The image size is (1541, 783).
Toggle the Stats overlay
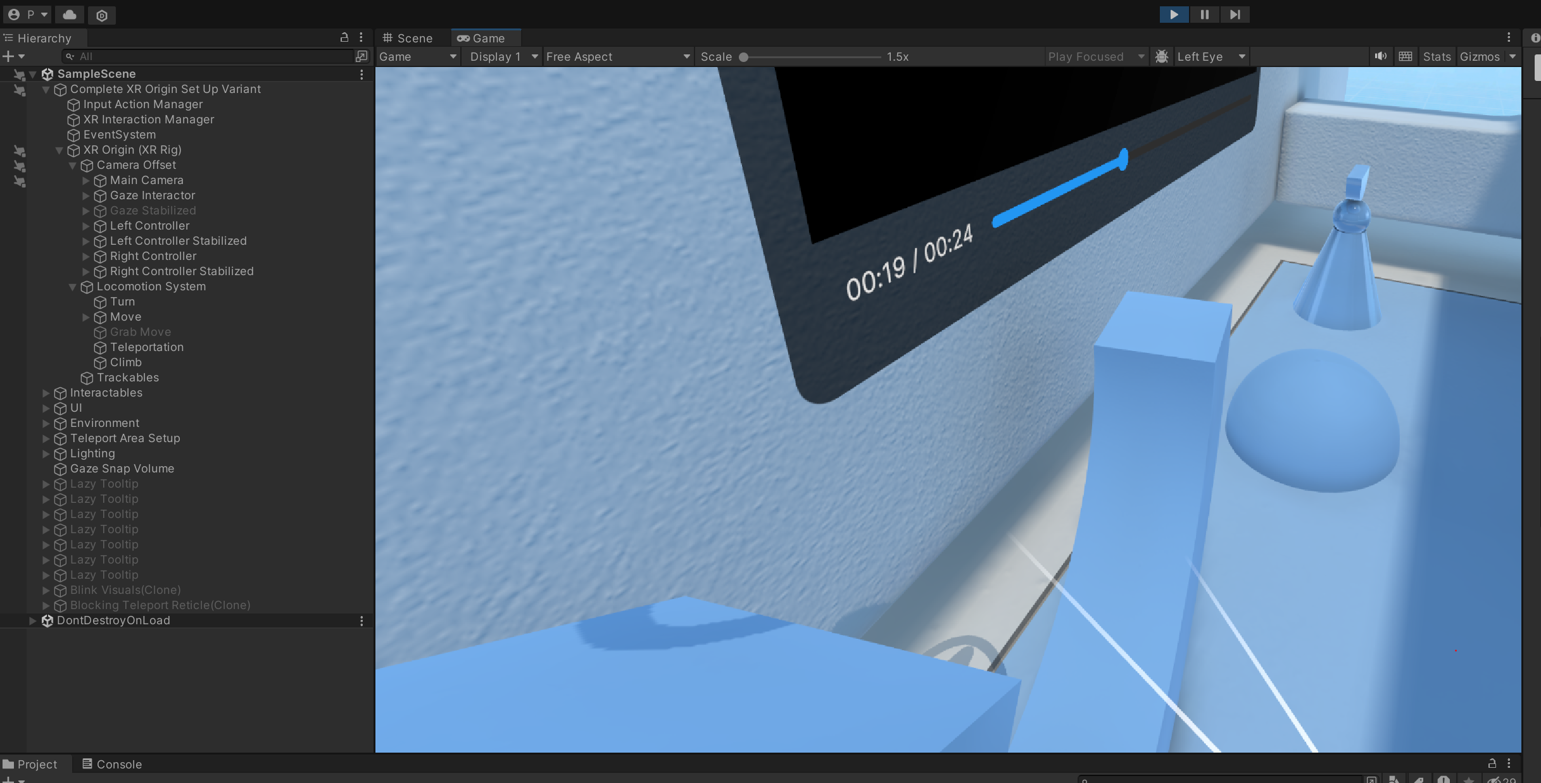tap(1436, 56)
